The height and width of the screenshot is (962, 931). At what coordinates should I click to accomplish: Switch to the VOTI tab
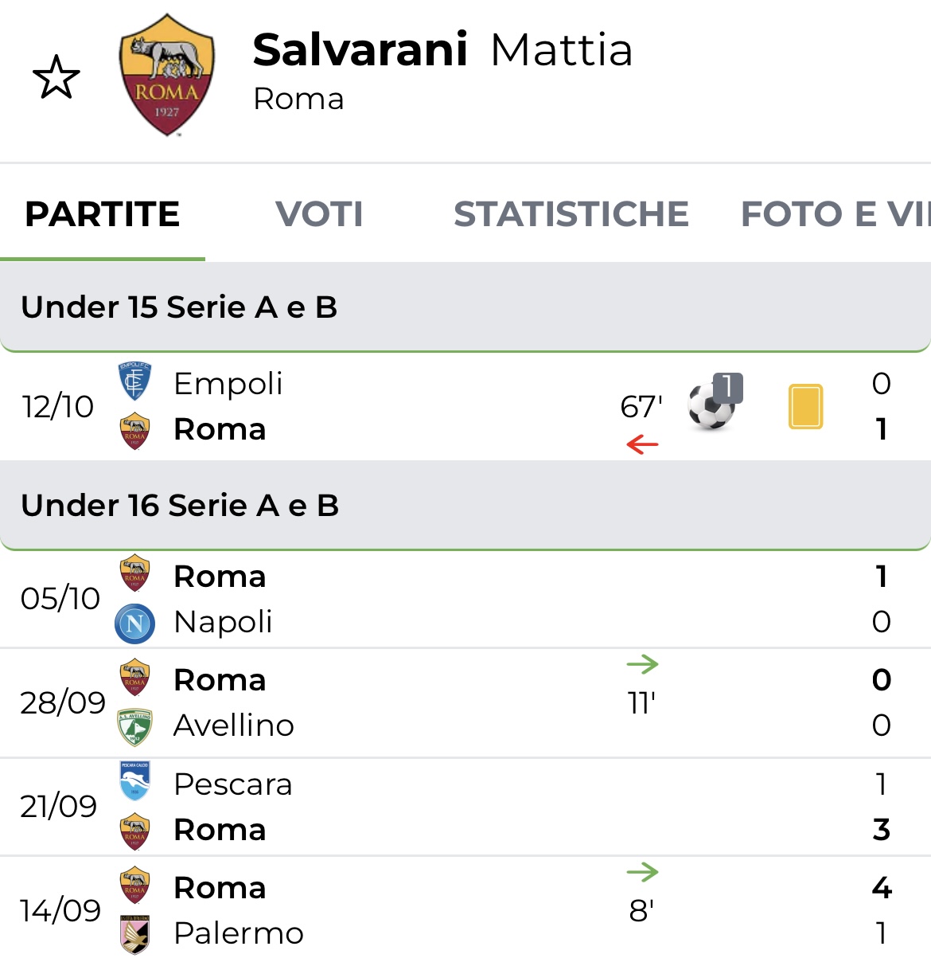point(319,214)
